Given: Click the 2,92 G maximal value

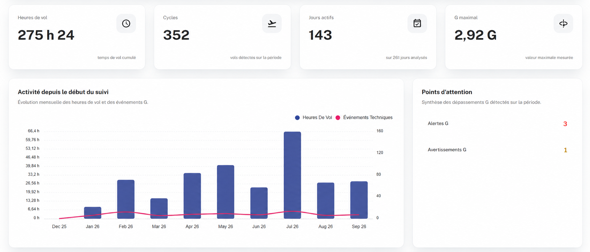Looking at the screenshot, I should (475, 35).
